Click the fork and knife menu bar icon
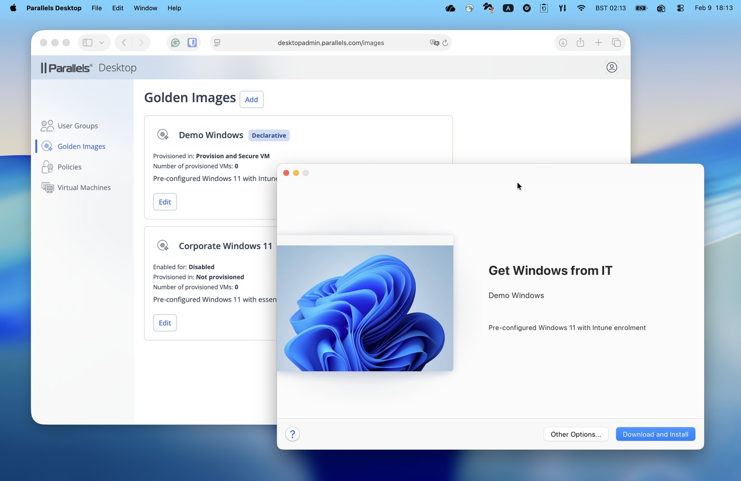This screenshot has width=741, height=481. click(562, 8)
